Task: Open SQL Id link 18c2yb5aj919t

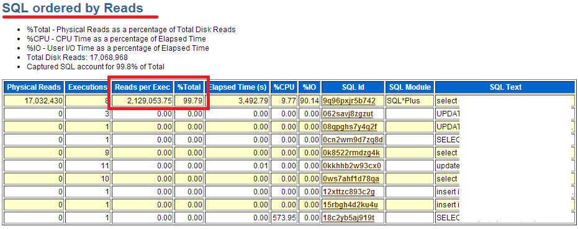Action: click(x=348, y=218)
